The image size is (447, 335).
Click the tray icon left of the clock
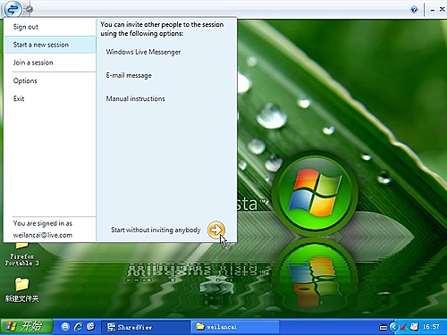pyautogui.click(x=414, y=327)
